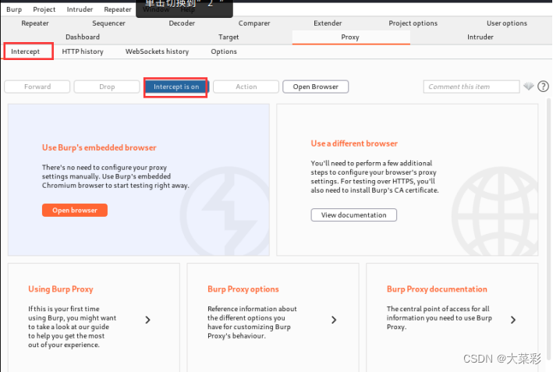The height and width of the screenshot is (372, 553).
Task: Click the orange Open browser button
Action: (x=75, y=210)
